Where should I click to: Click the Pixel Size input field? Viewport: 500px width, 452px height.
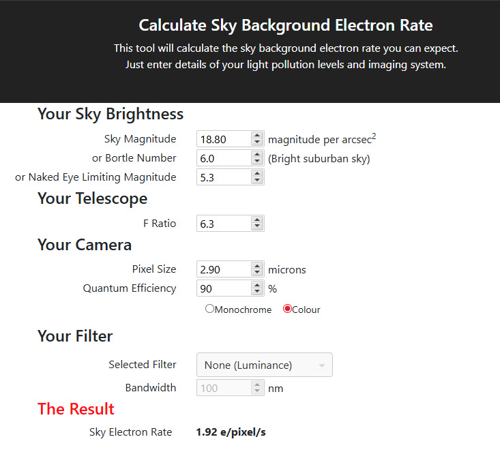[222, 269]
